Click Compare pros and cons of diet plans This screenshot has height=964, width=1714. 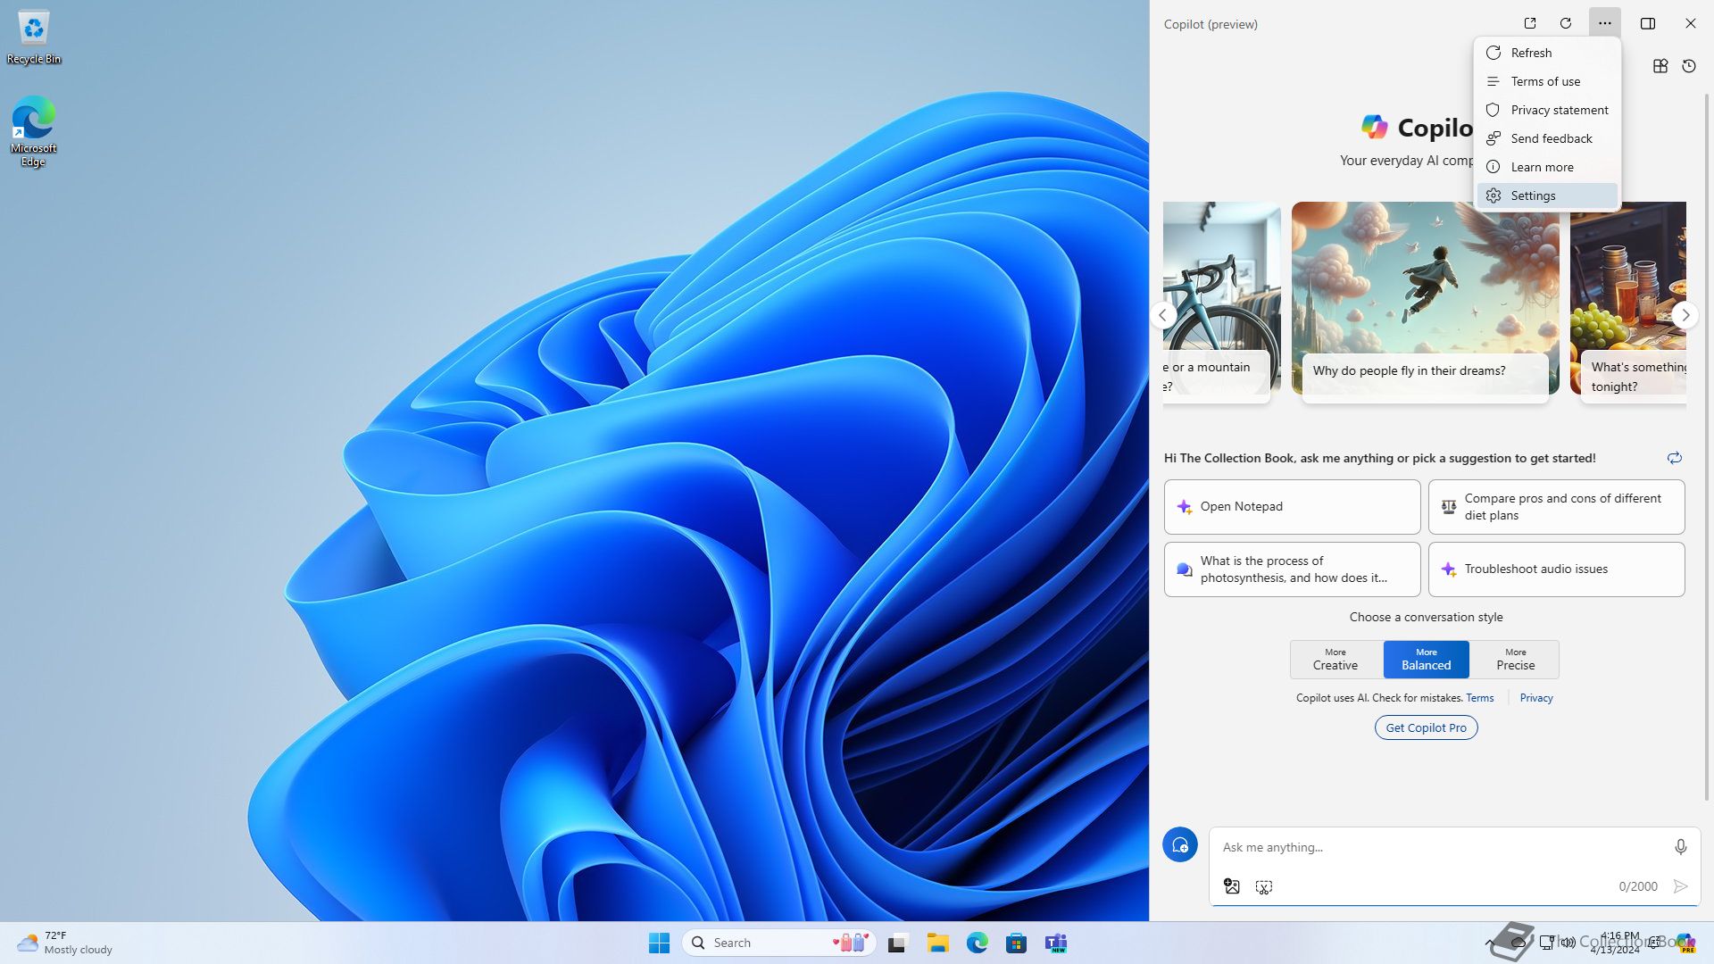[x=1556, y=507]
